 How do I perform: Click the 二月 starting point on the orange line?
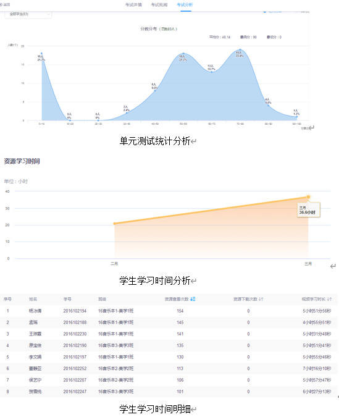click(115, 224)
